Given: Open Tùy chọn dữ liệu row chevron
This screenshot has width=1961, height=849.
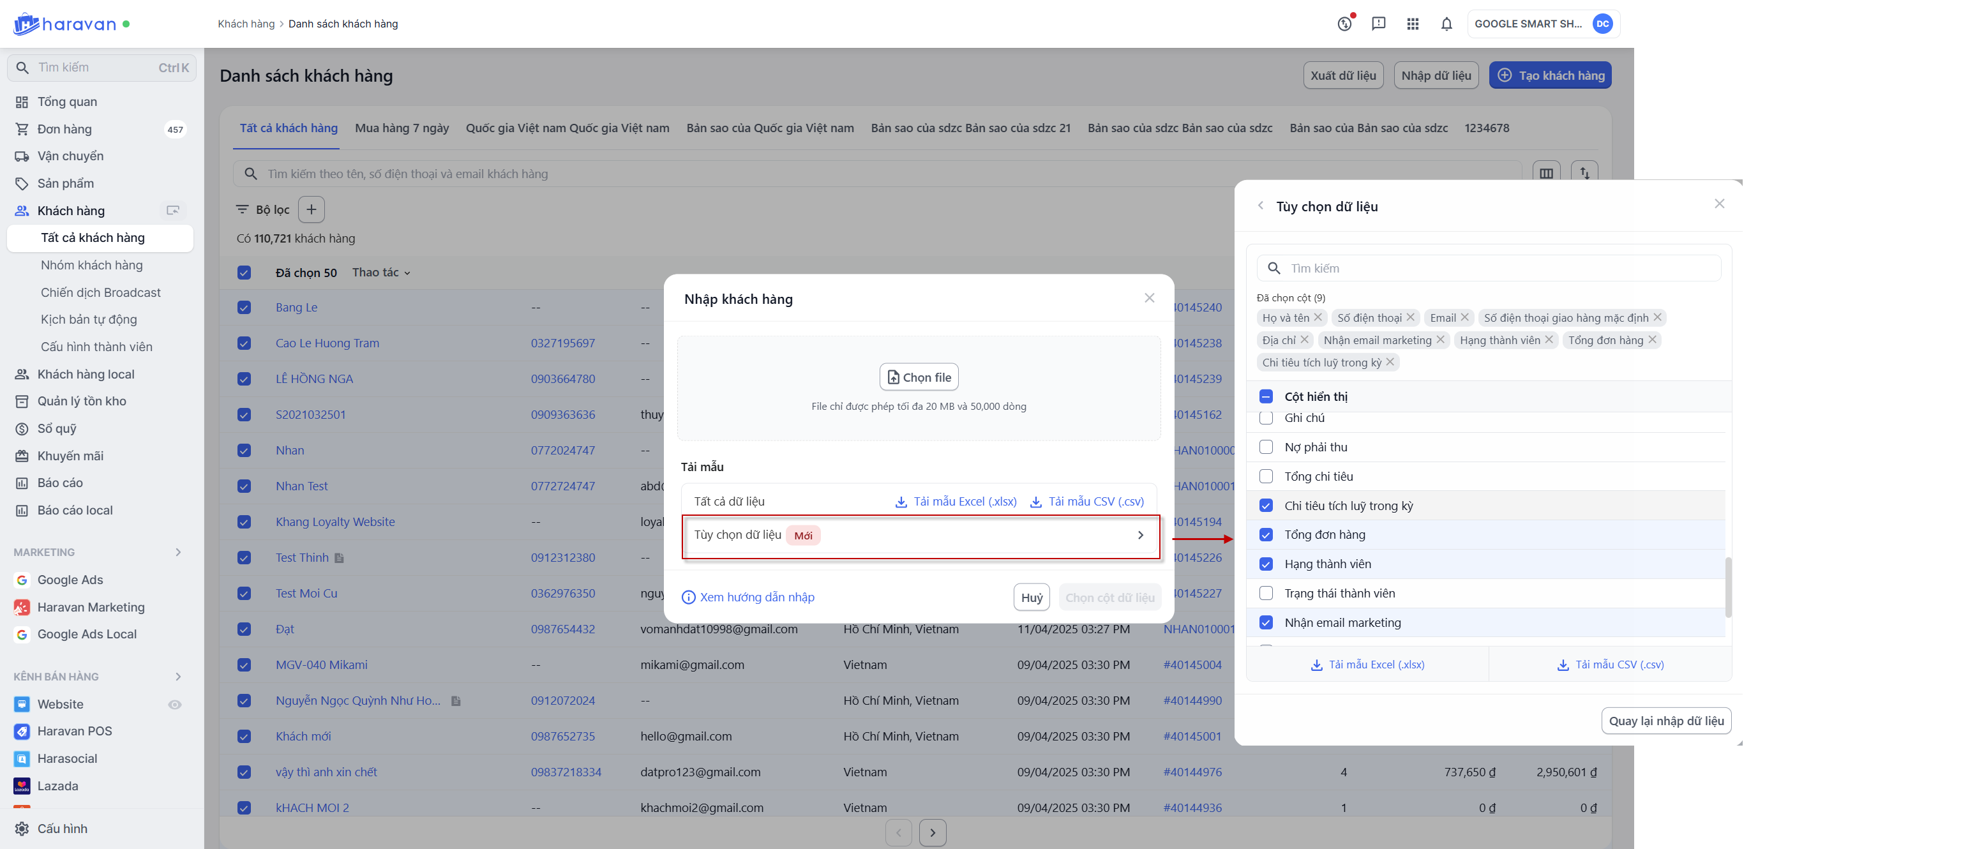Looking at the screenshot, I should [1140, 536].
